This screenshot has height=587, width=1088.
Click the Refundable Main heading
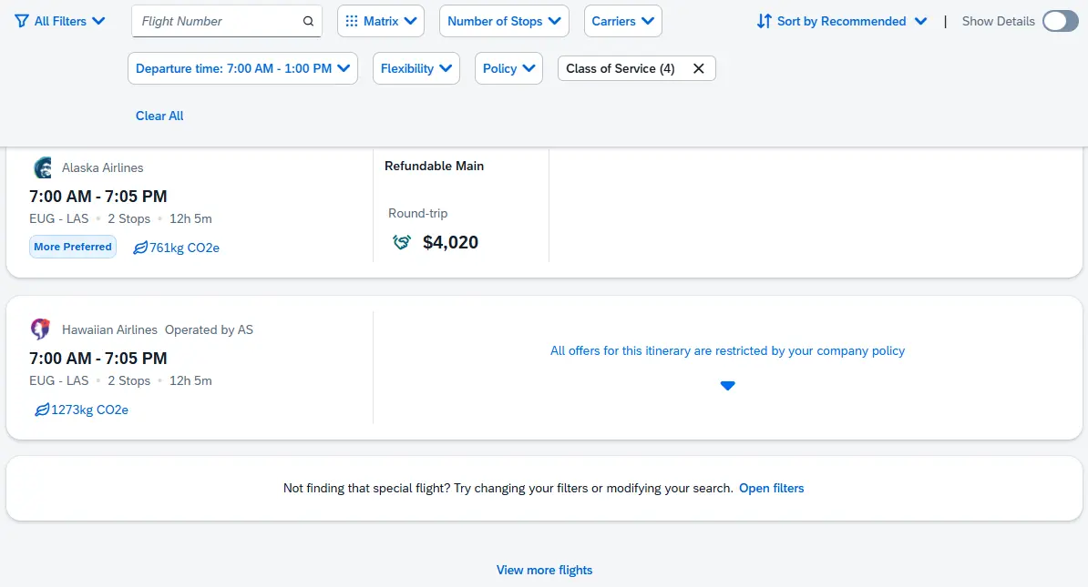click(x=435, y=166)
